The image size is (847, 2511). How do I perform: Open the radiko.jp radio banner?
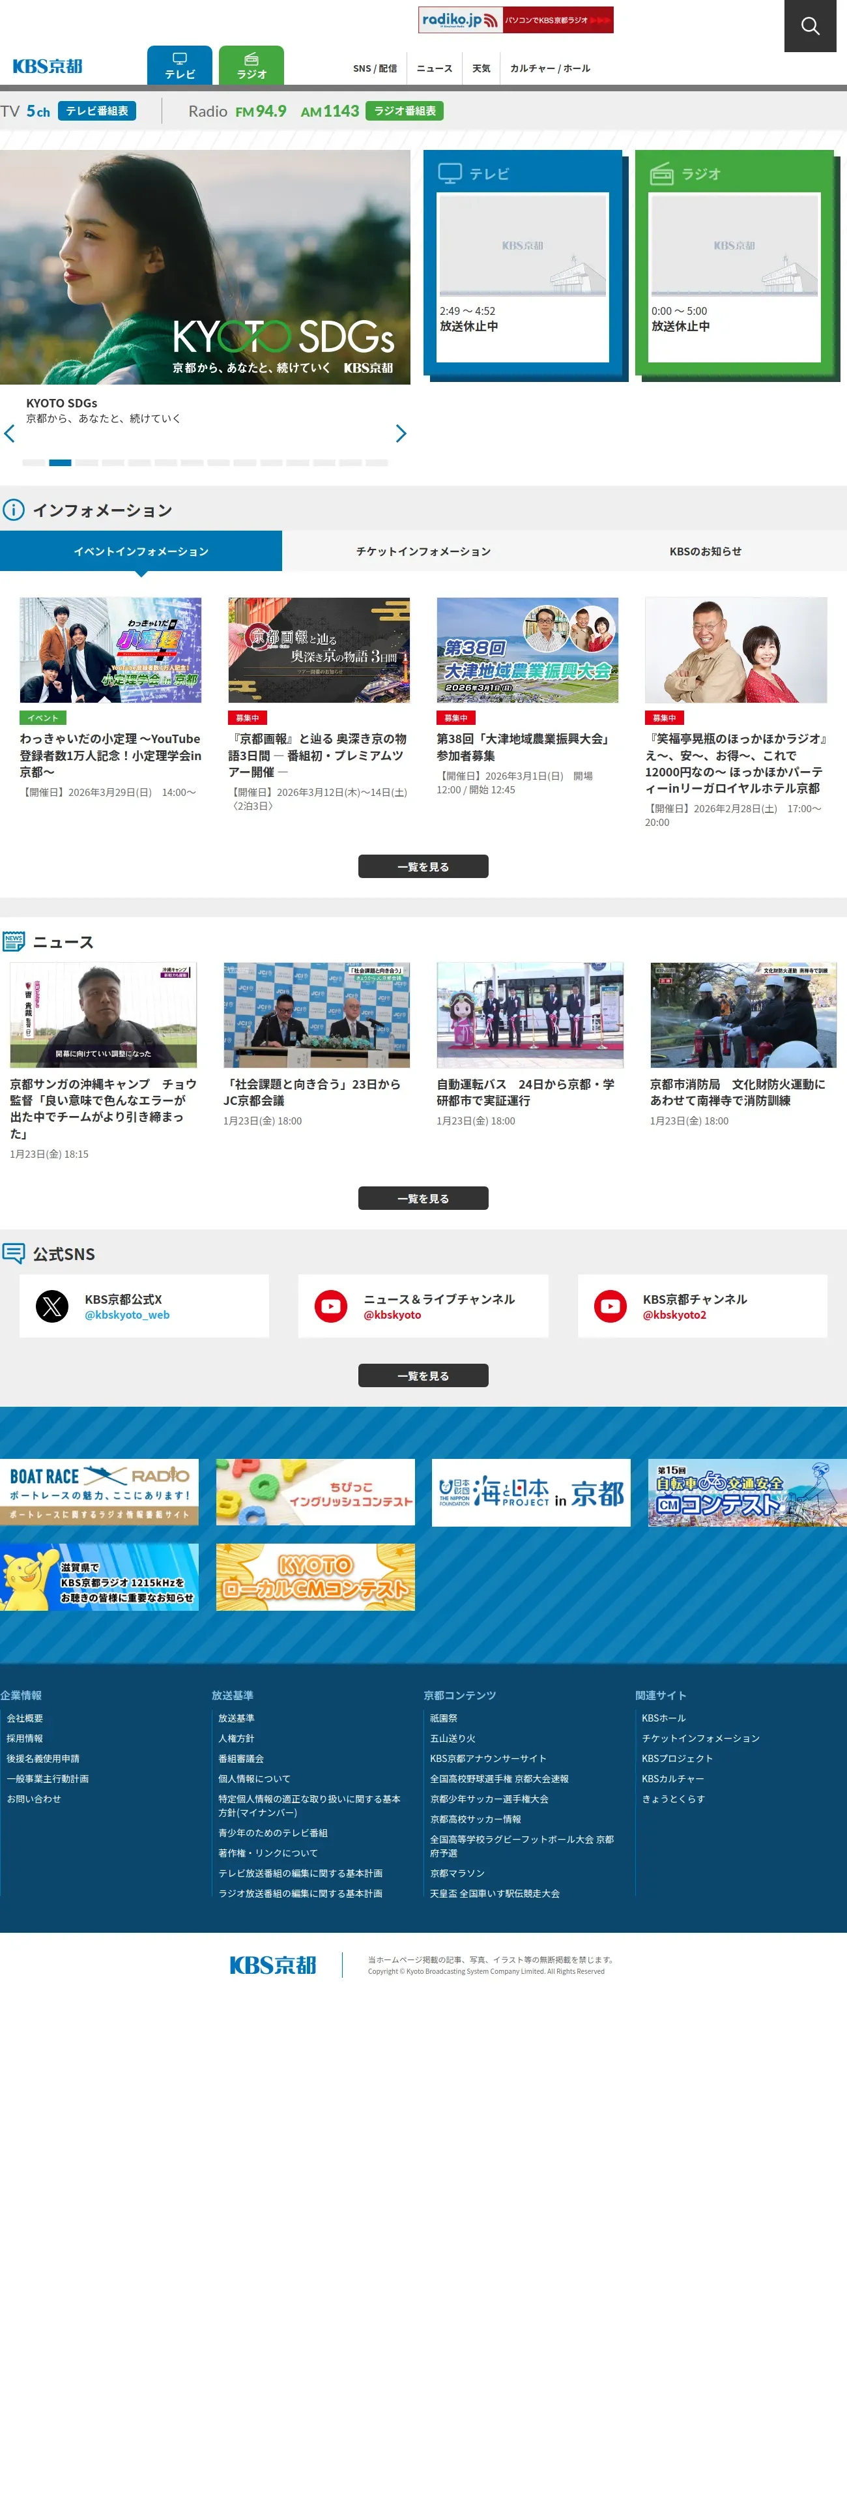point(515,20)
